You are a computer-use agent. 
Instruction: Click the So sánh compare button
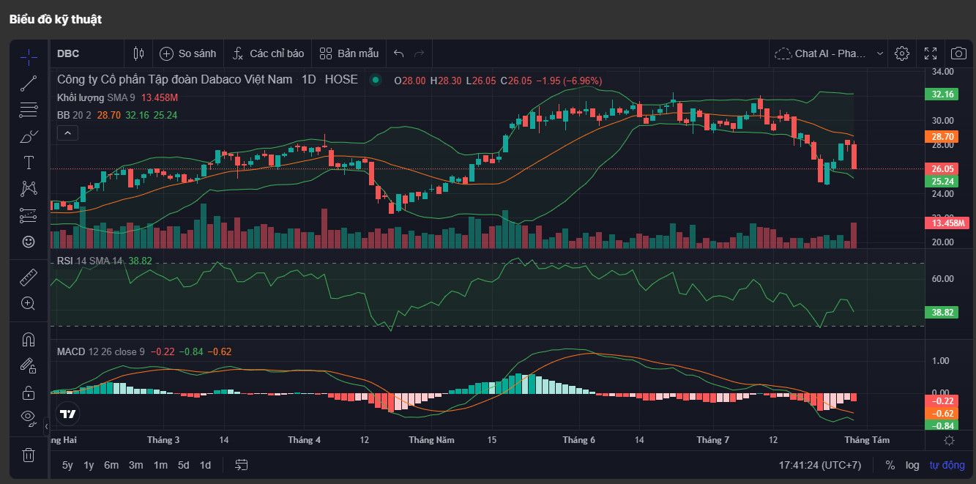tap(187, 53)
